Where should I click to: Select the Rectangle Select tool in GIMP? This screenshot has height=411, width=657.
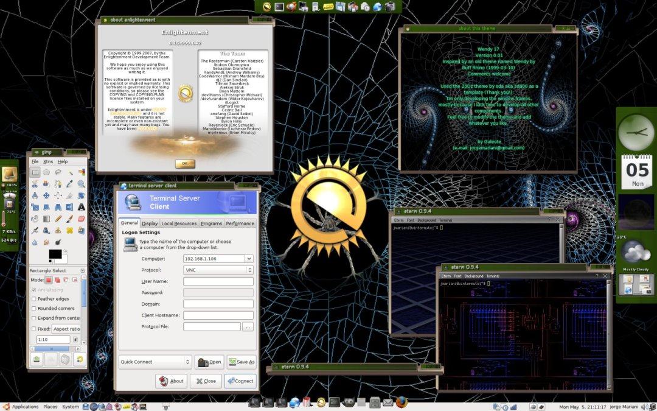pos(35,172)
